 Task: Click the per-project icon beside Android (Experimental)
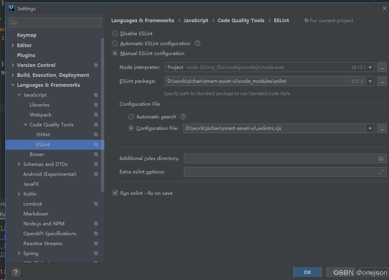96,174
